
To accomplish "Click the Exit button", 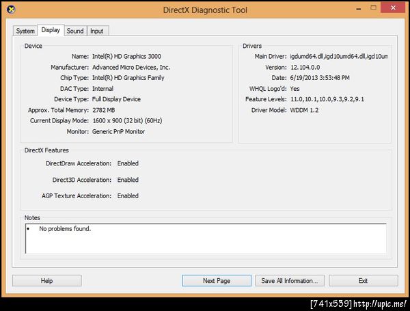I will (x=364, y=281).
